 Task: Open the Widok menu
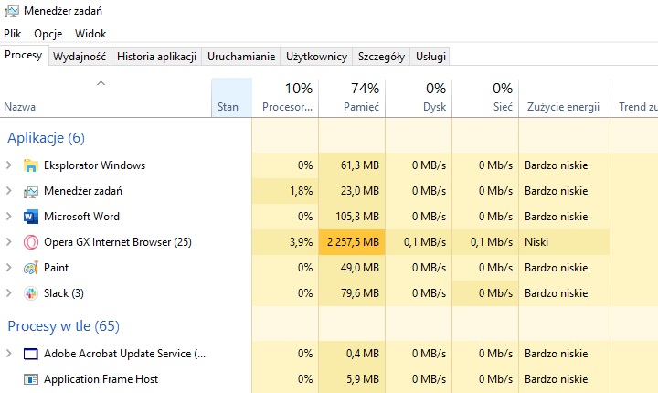(90, 34)
